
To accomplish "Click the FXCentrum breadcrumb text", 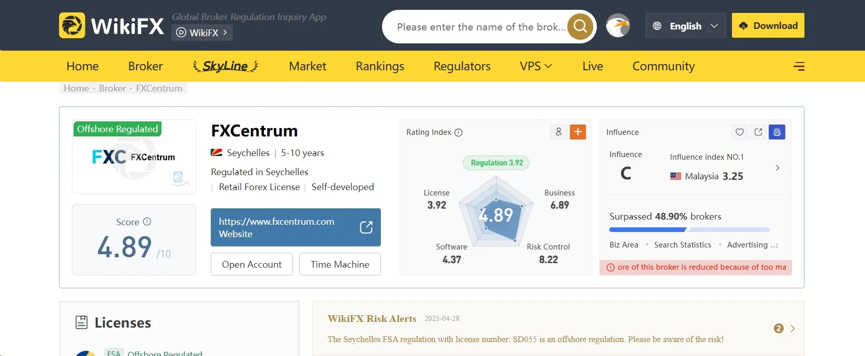I will 159,88.
